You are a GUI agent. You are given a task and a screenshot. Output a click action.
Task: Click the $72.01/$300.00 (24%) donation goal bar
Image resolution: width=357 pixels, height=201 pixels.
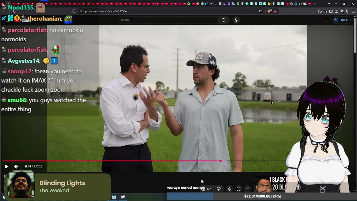click(x=262, y=196)
